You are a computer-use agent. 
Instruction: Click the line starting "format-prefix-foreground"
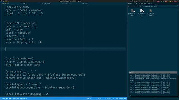[x=45, y=75]
